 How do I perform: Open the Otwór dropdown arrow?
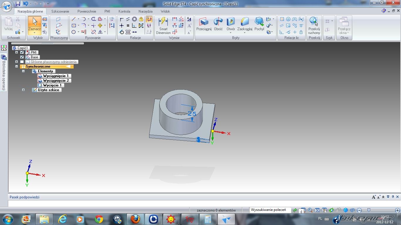[231, 33]
